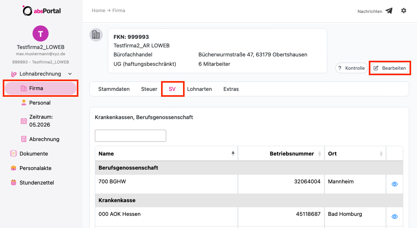This screenshot has height=228, width=417.
Task: Click the company building icon beside FKN
Action: tap(96, 35)
